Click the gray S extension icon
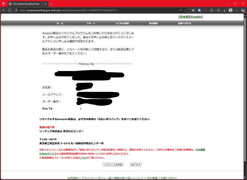The image size is (247, 180). 193,10
